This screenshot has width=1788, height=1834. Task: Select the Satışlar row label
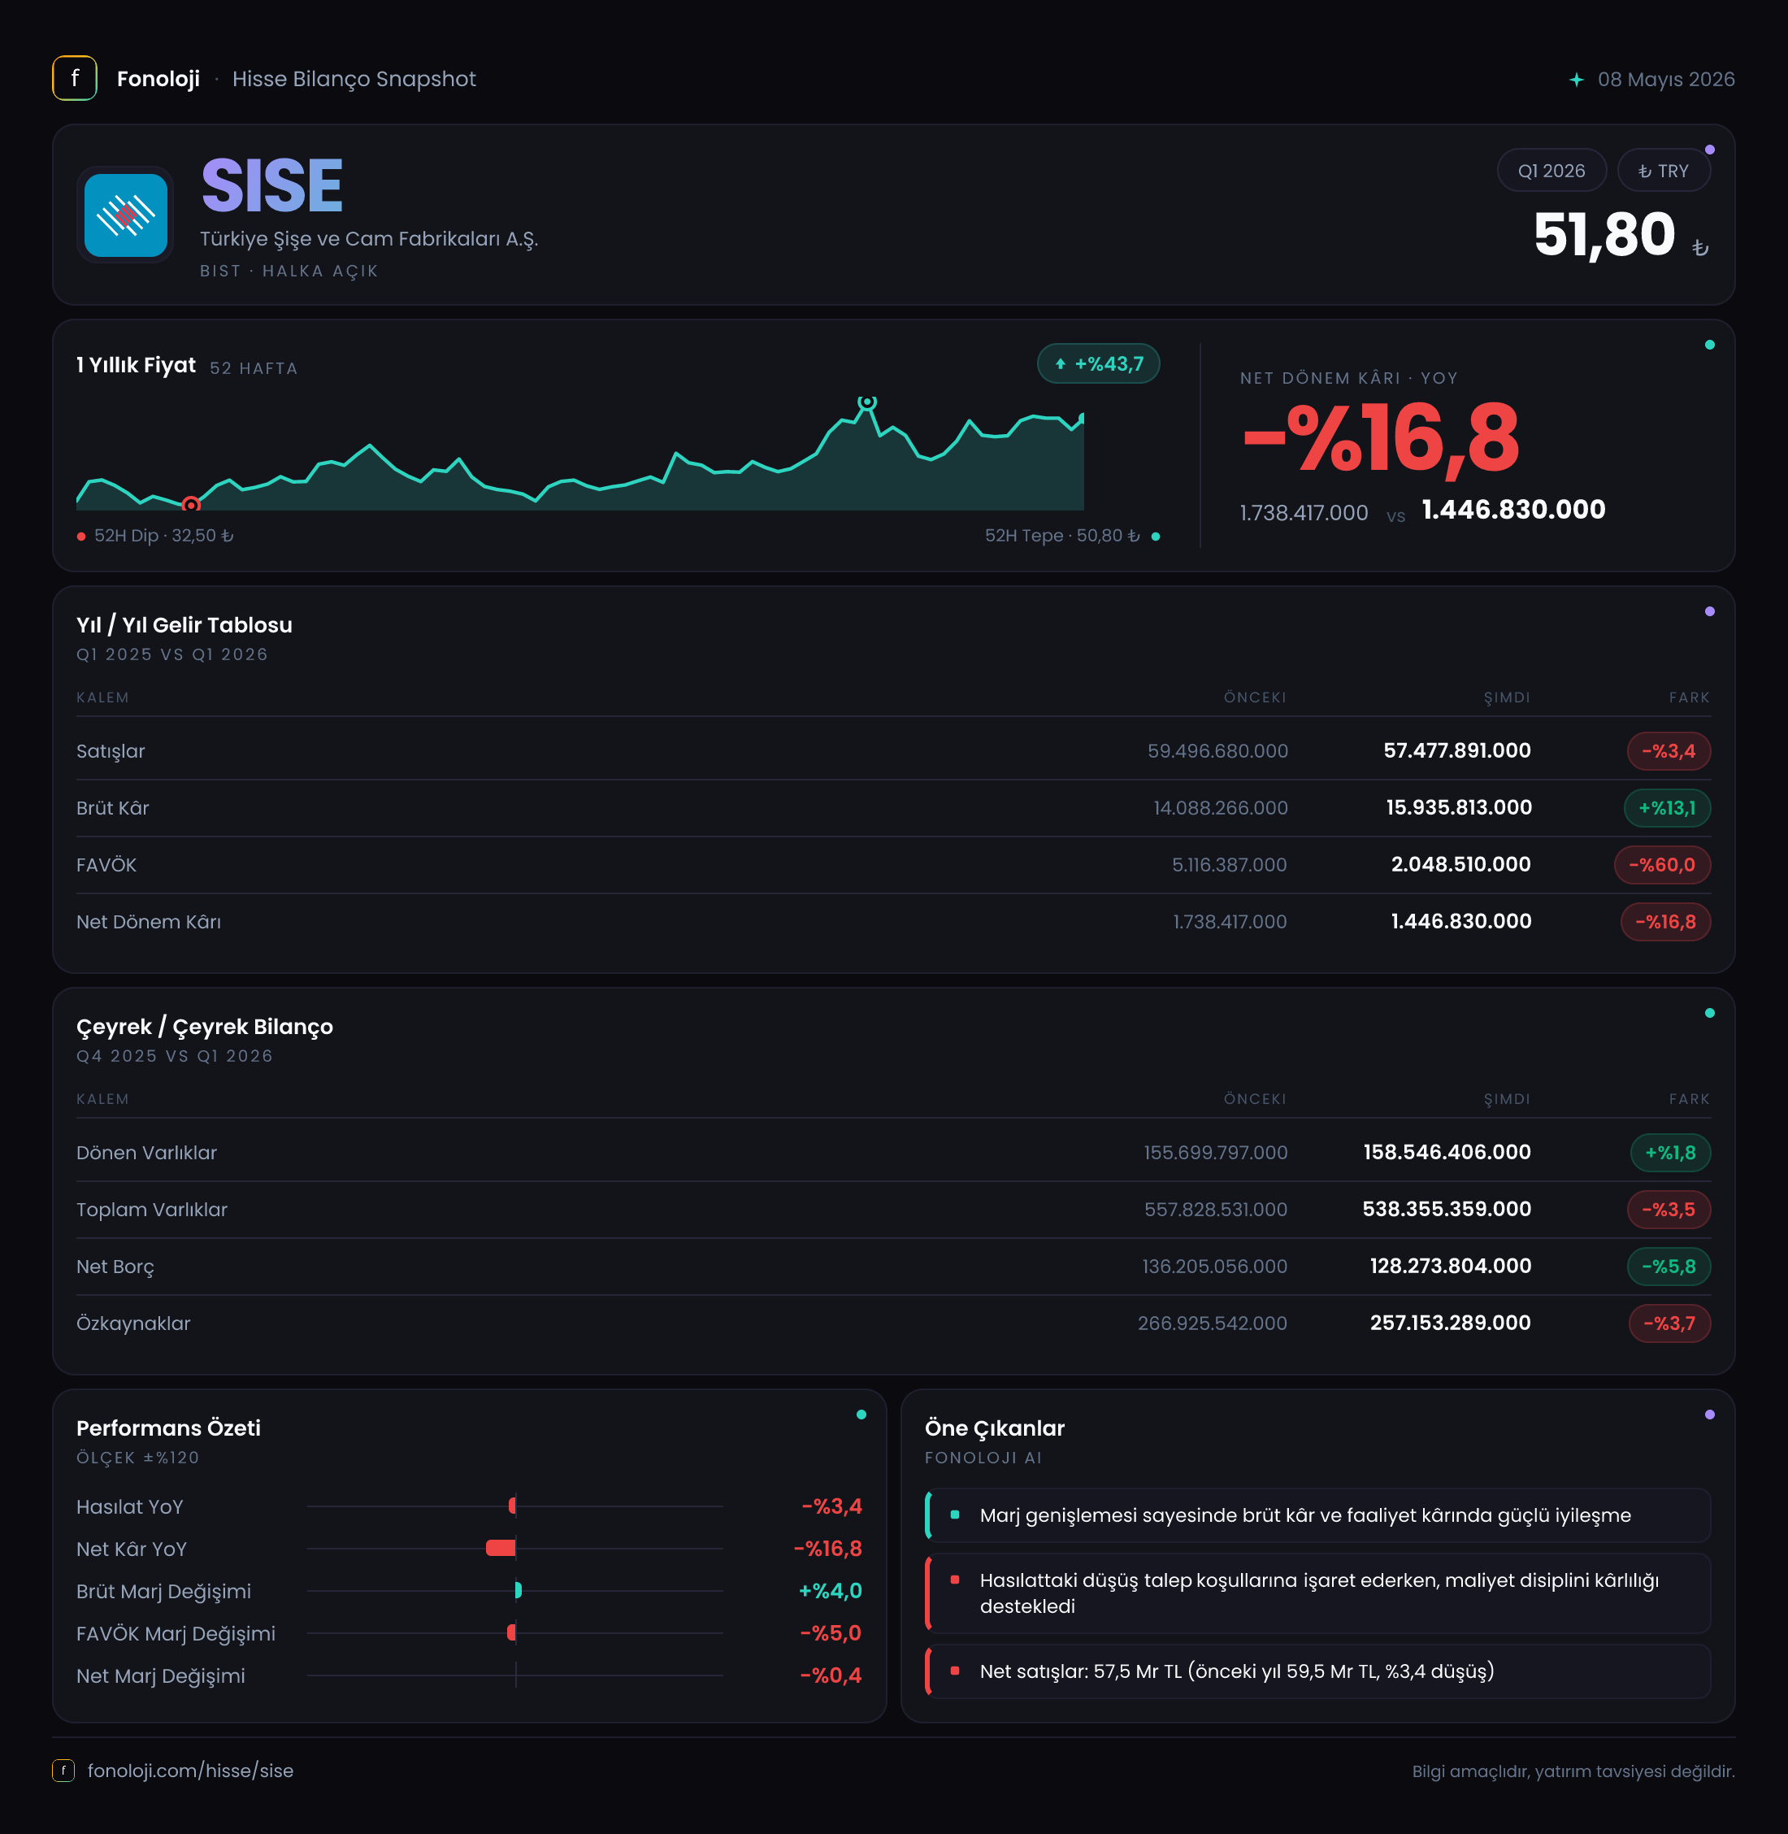(111, 750)
